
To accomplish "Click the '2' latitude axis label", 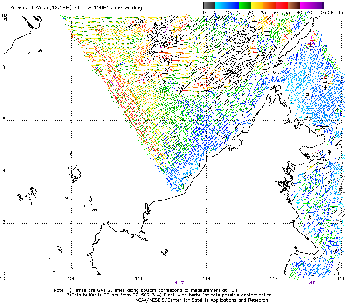I will (x=4, y=222).
